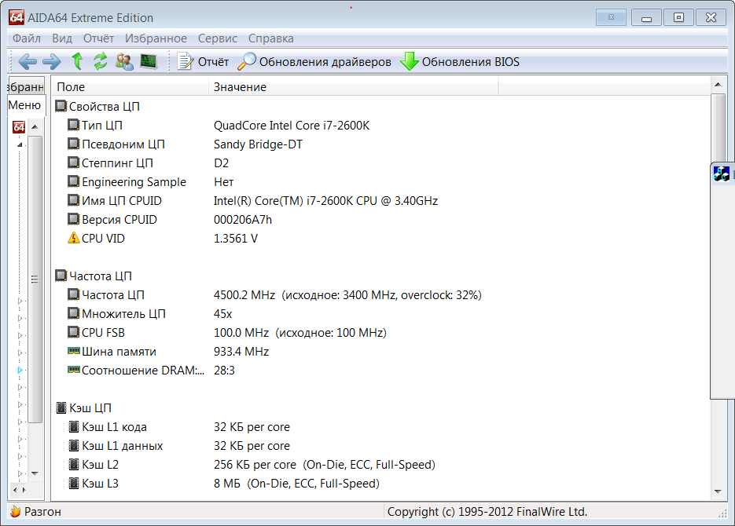735x526 pixels.
Task: Open the monitor diagnostics toolbar icon
Action: pos(149,61)
